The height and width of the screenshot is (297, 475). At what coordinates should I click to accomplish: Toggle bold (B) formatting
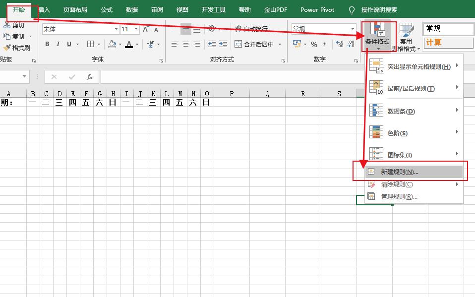(48, 44)
